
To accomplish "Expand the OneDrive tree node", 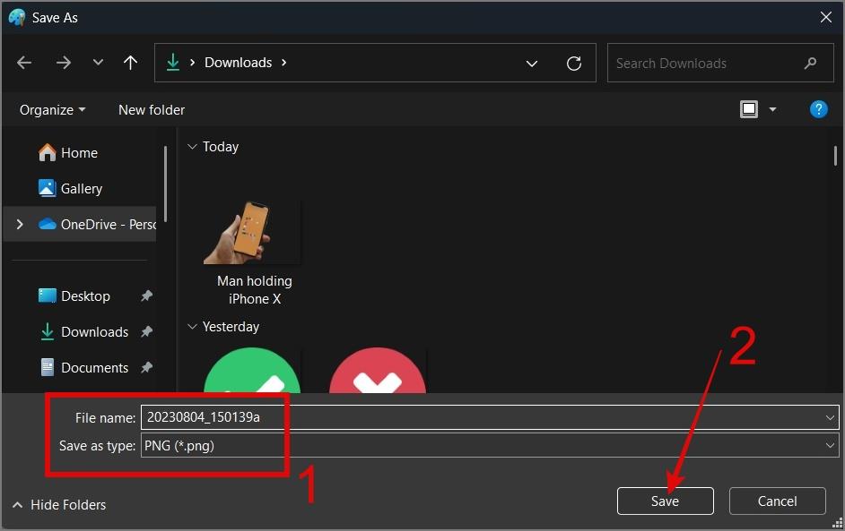I will point(20,224).
